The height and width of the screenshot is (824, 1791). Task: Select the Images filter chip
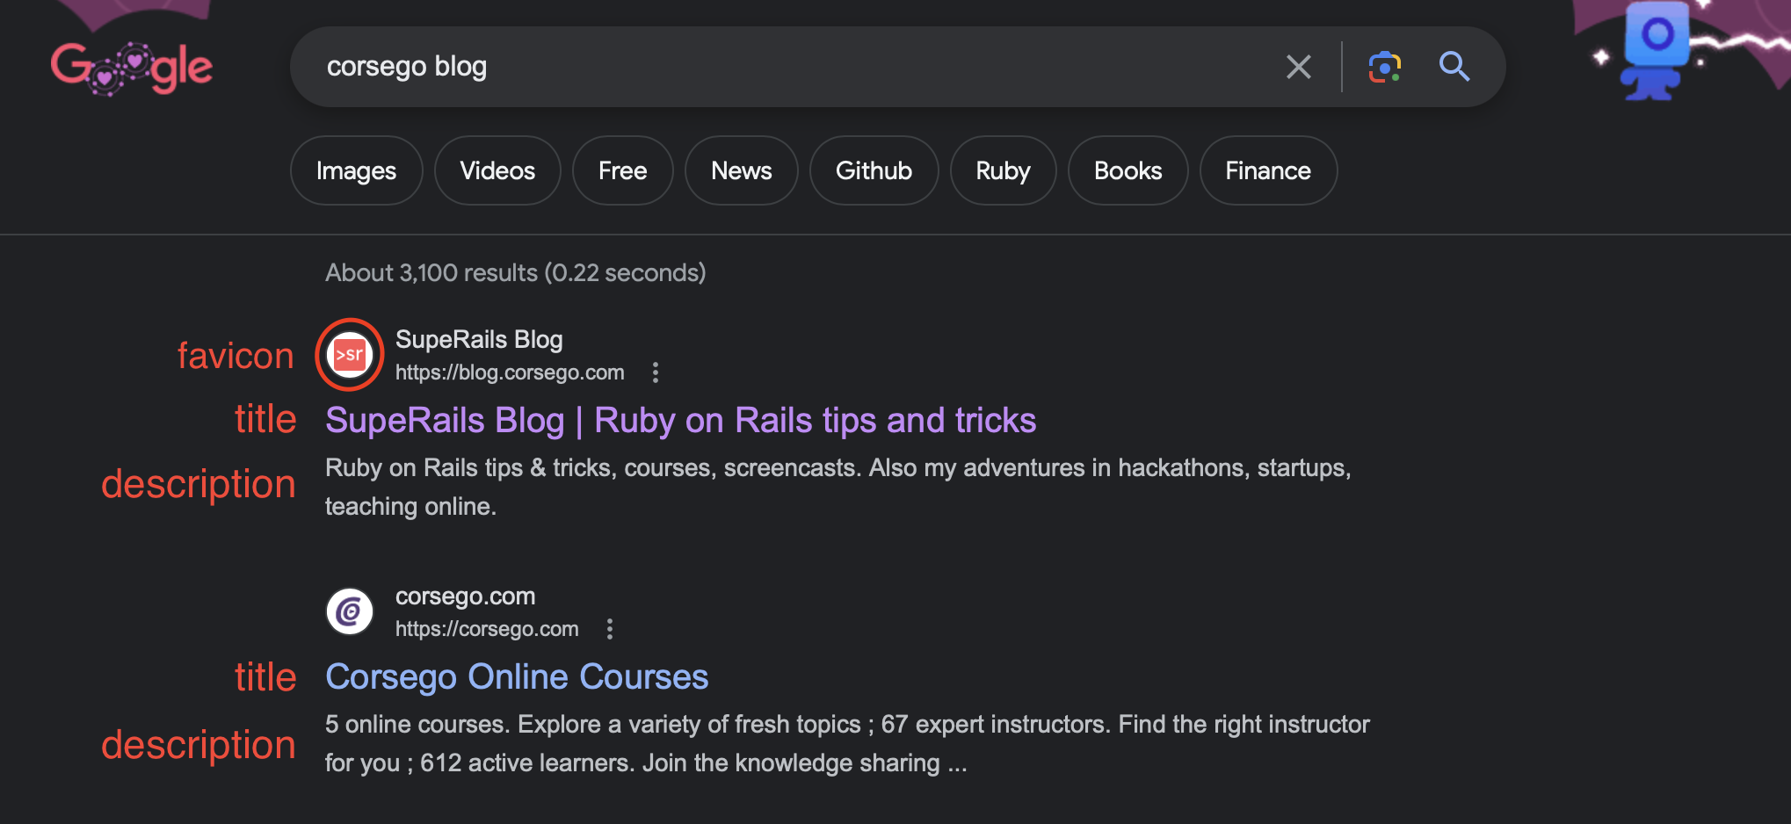(x=356, y=170)
